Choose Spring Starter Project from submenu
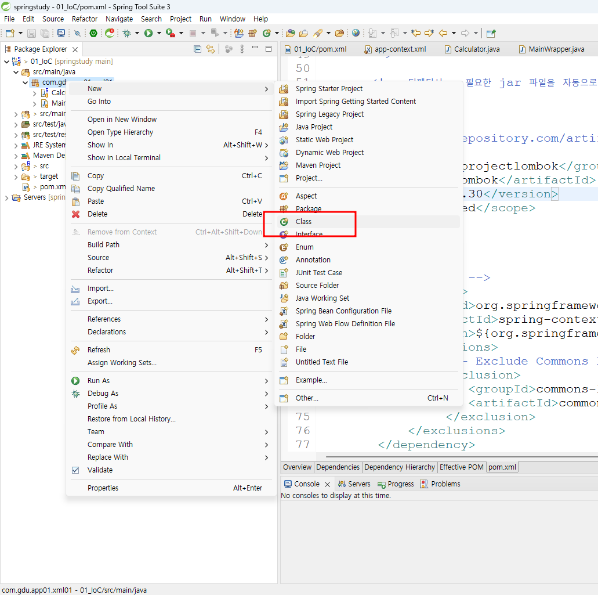The width and height of the screenshot is (598, 595). 368,89
